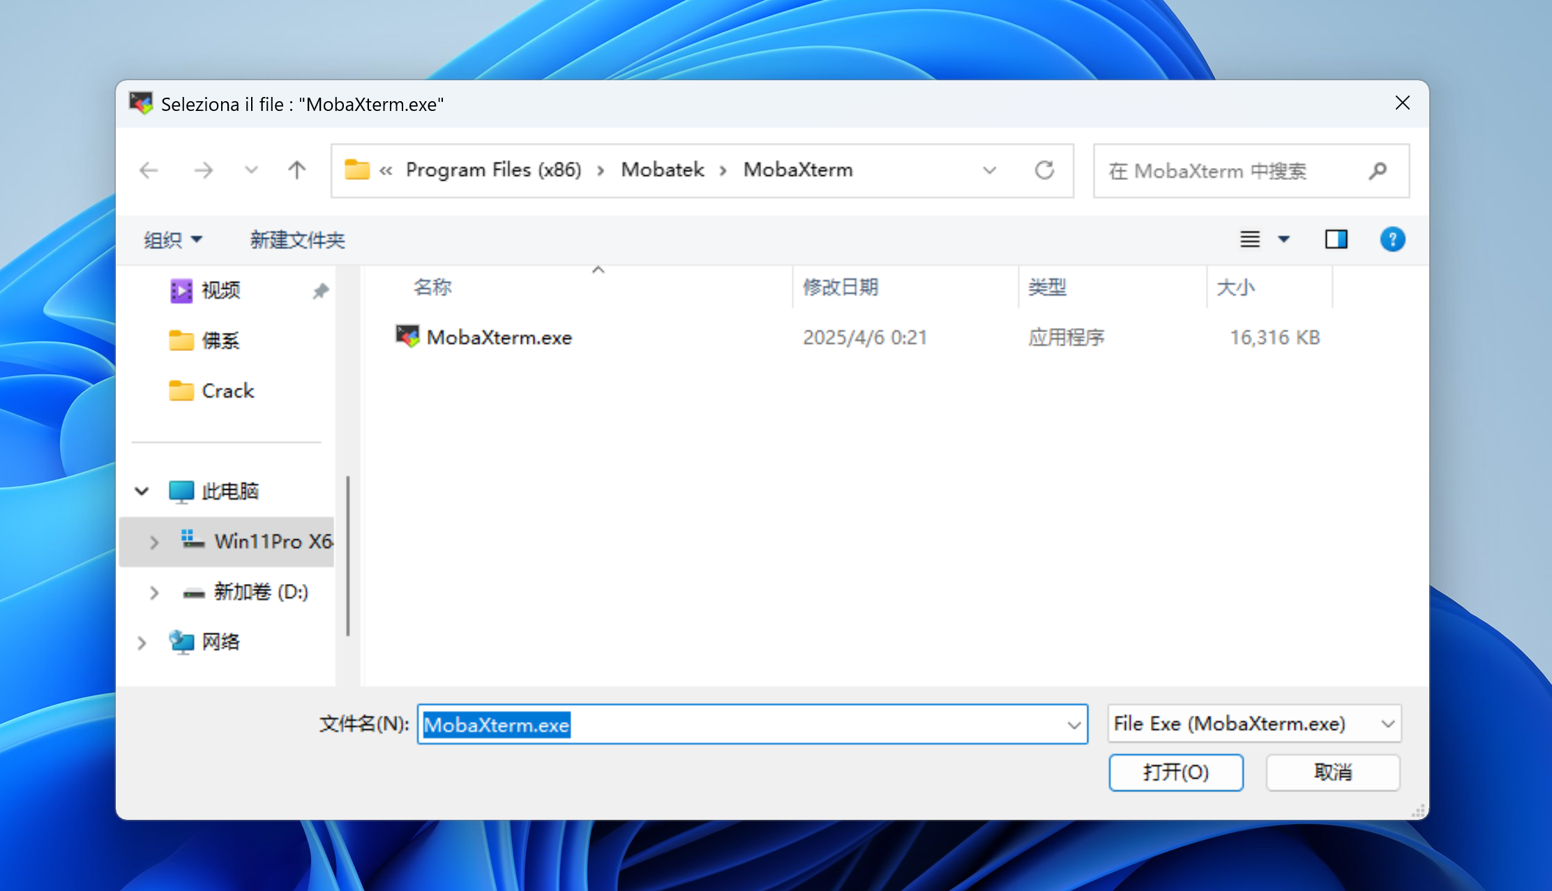Open the recent locations chevron dropdown
Image resolution: width=1552 pixels, height=891 pixels.
pos(251,170)
